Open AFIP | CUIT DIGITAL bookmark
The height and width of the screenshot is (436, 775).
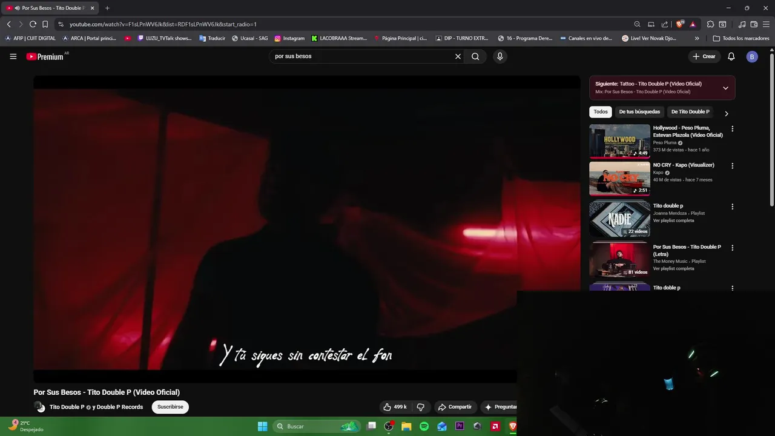(30, 38)
